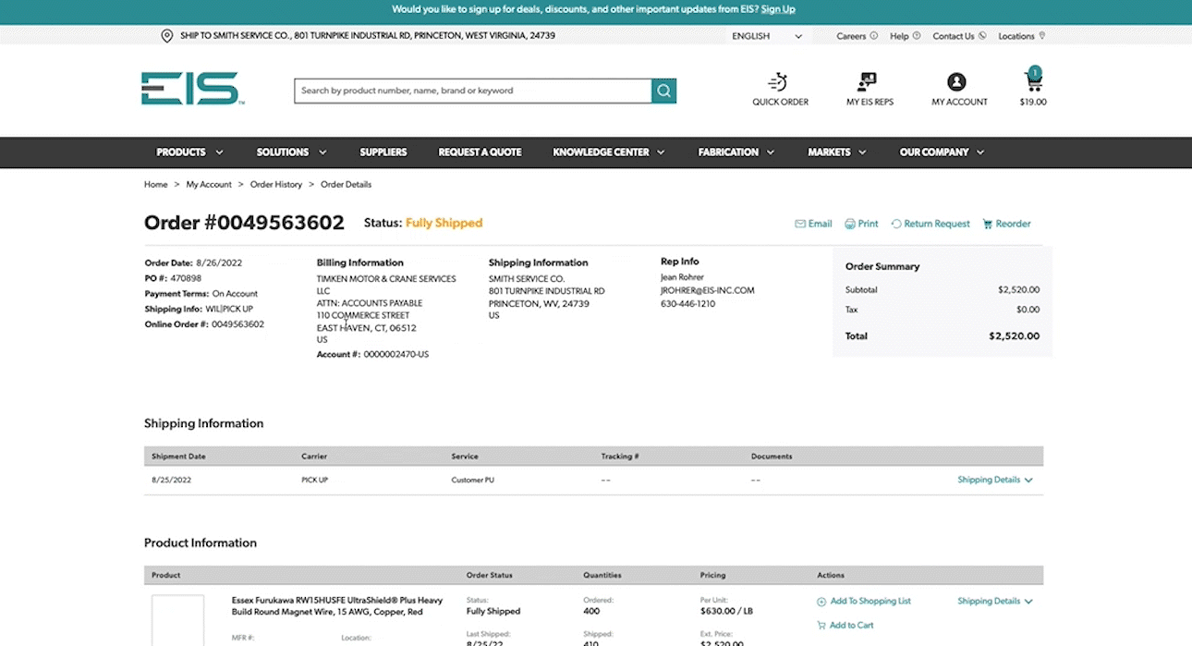Open My Account icon
1192x646 pixels.
click(x=956, y=81)
